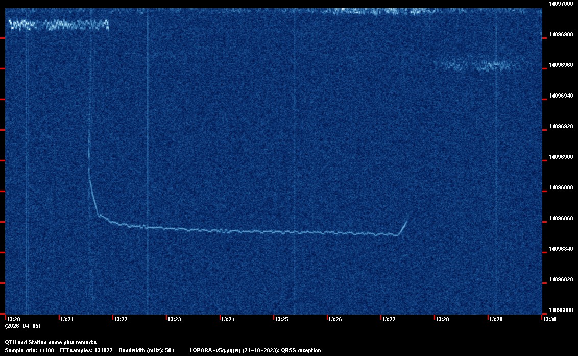578x356 pixels.
Task: Click the 14096920 frequency label
Action: click(x=561, y=126)
